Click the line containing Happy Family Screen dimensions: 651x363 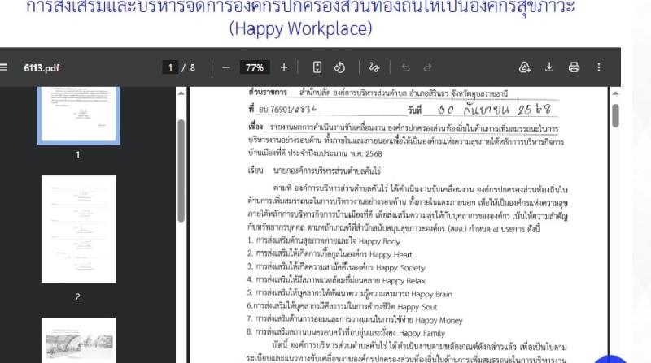[346, 333]
